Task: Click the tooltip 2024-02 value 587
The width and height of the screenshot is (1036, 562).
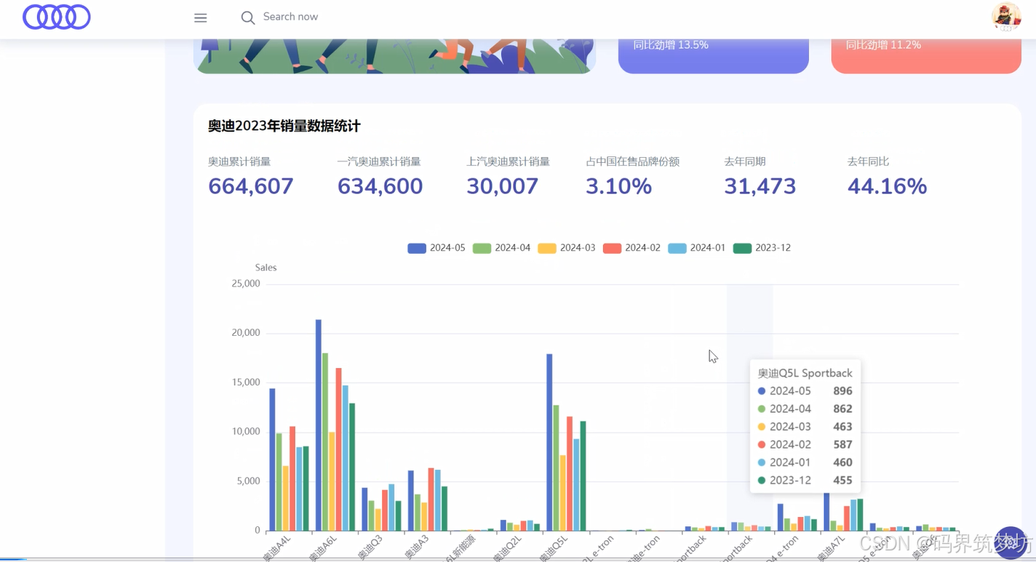Action: pos(842,444)
